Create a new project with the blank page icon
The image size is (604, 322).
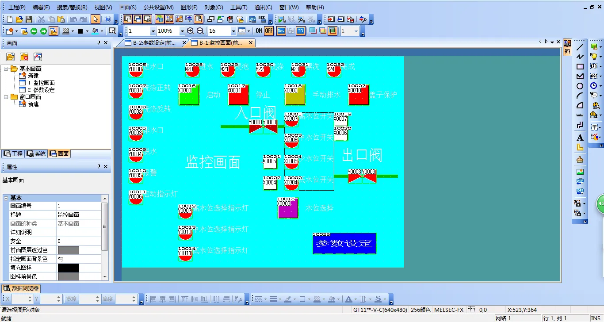pos(10,19)
